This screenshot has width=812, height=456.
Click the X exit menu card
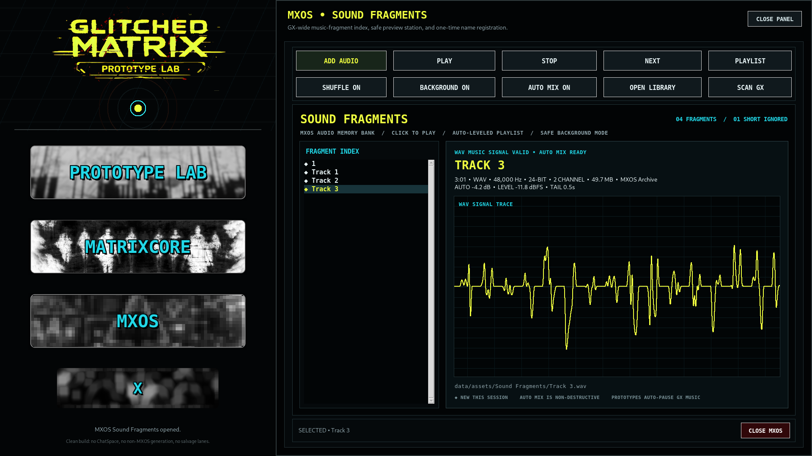(x=138, y=388)
